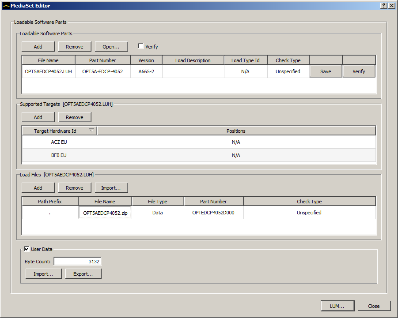
Task: Select the OPT5AEDCP4052.zip file name cell
Action: point(105,212)
